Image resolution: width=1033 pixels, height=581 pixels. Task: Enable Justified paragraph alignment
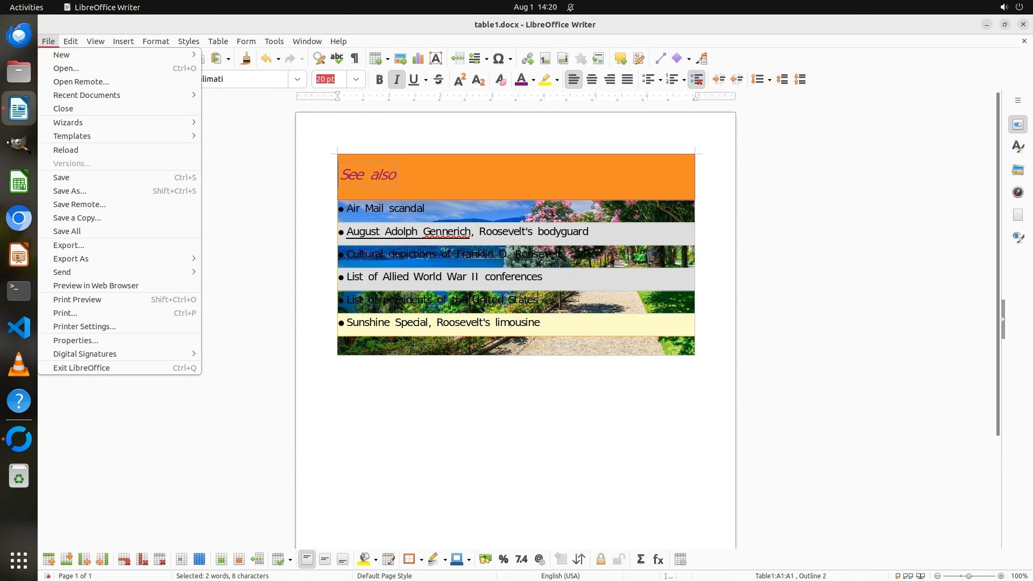627,80
